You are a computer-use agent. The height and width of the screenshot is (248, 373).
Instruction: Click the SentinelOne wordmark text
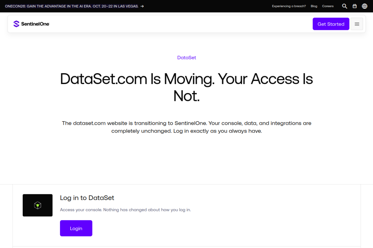tap(35, 24)
